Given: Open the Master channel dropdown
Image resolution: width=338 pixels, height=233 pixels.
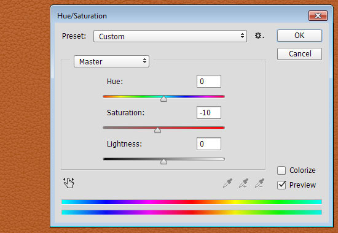Looking at the screenshot, I should (111, 61).
